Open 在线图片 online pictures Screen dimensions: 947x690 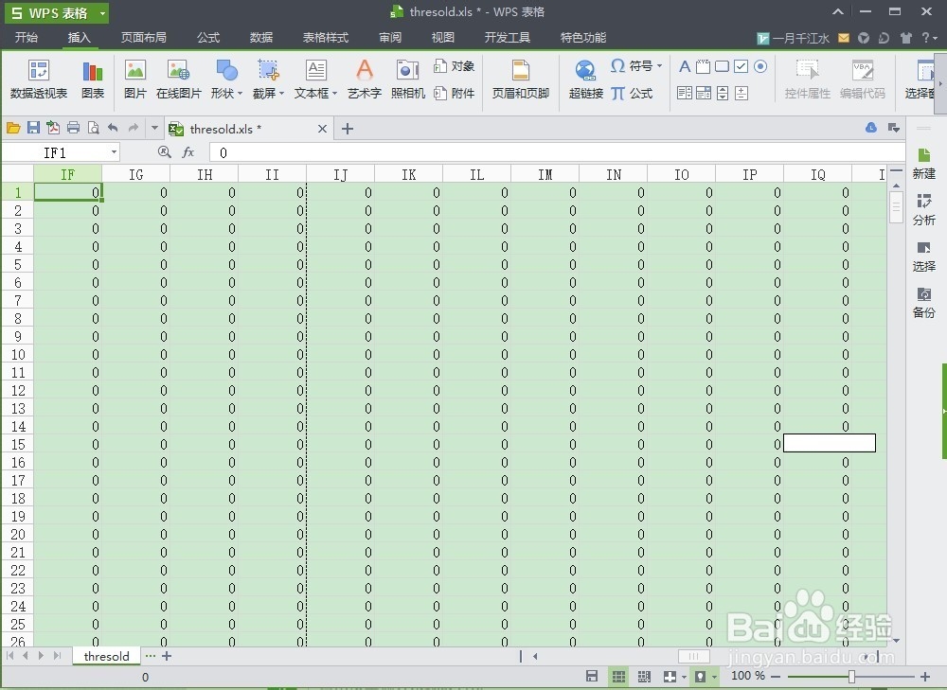pos(179,80)
